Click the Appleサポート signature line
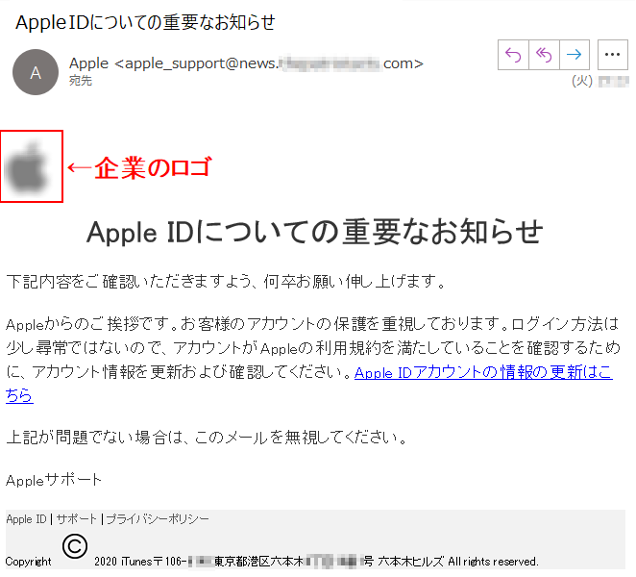 tap(54, 480)
